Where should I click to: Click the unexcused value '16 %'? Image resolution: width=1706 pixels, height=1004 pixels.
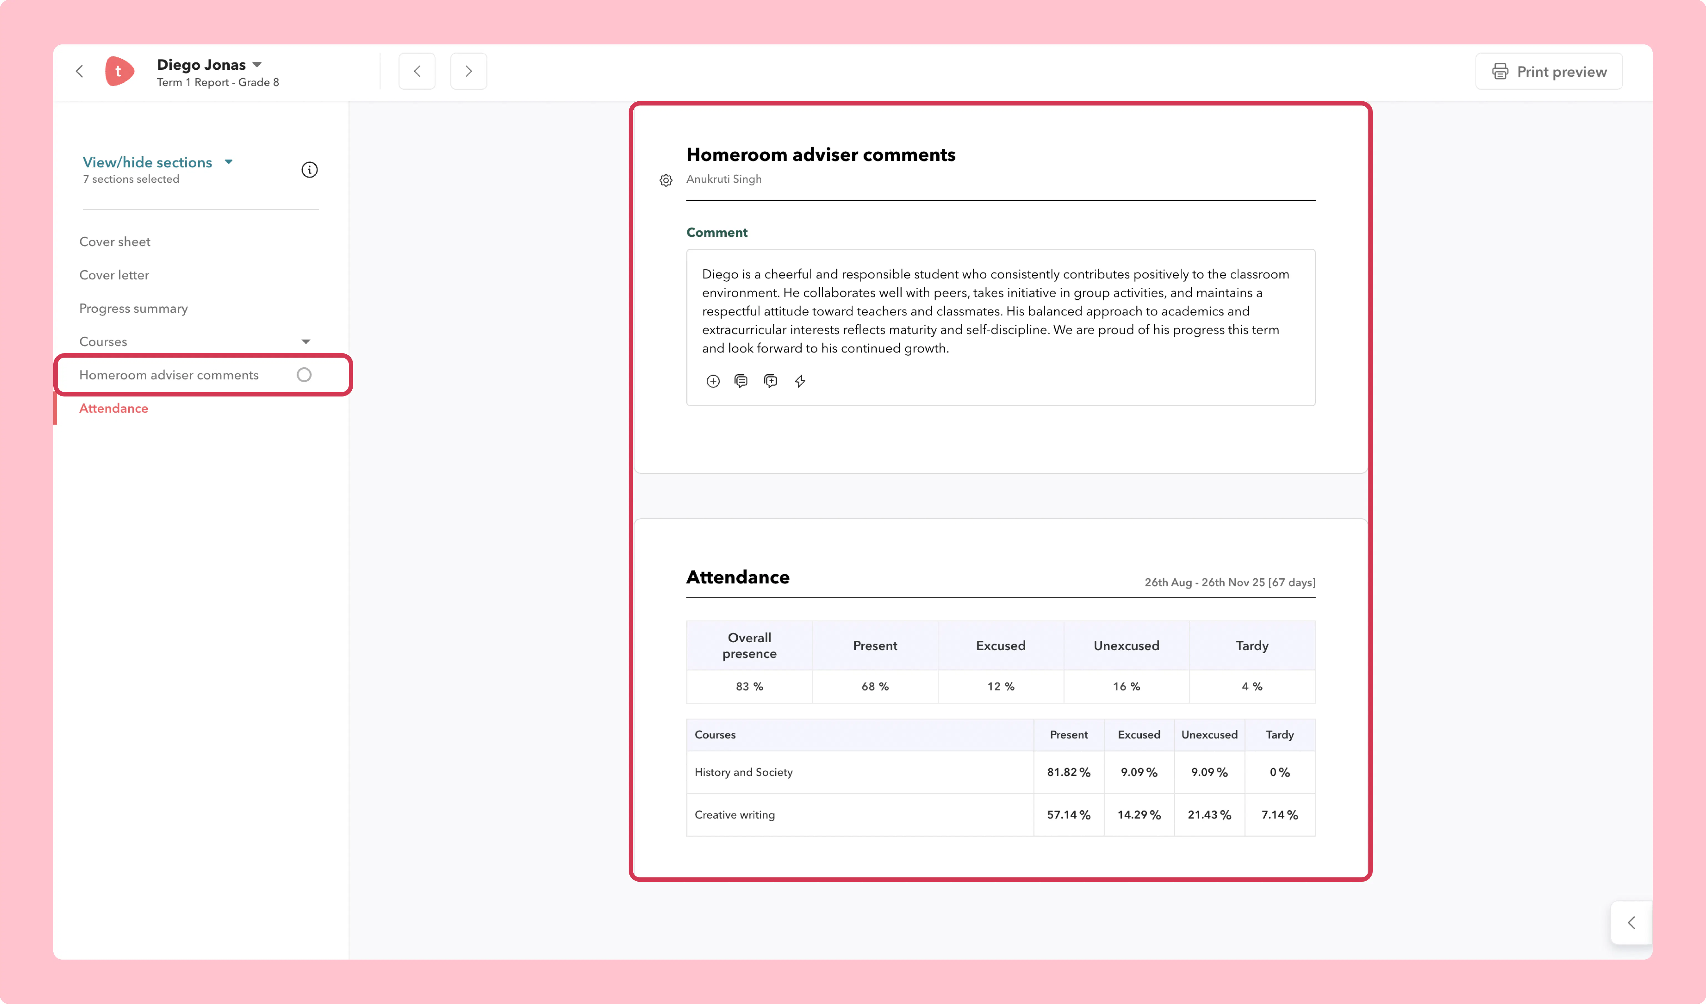[1127, 686]
